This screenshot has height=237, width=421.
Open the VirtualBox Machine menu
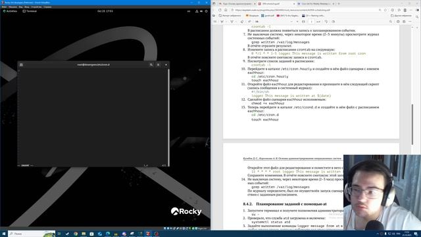pos(12,7)
